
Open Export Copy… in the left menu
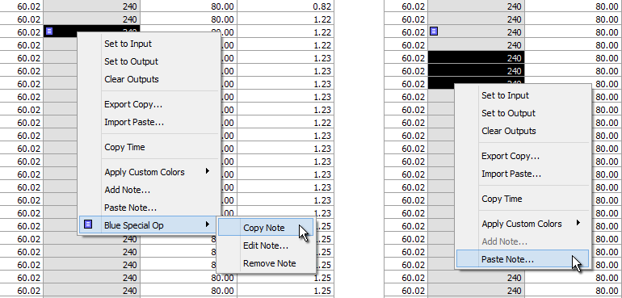[133, 105]
